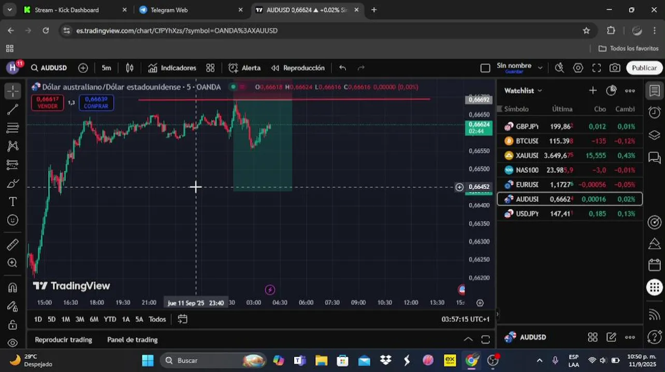
Task: Open chart settings hexagon icon
Action: tap(578, 68)
